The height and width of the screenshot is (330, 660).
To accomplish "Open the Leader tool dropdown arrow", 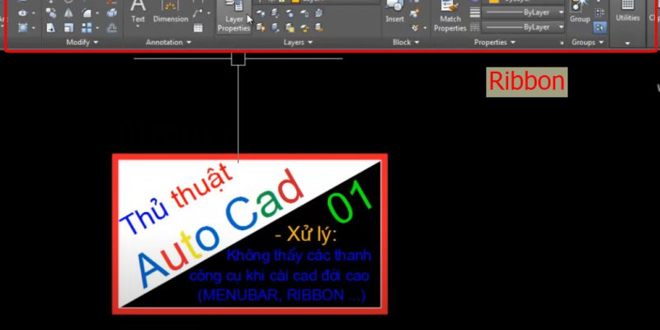I will [x=209, y=13].
